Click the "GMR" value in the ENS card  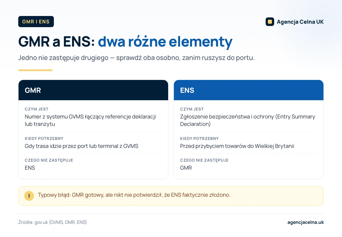pyautogui.click(x=186, y=168)
